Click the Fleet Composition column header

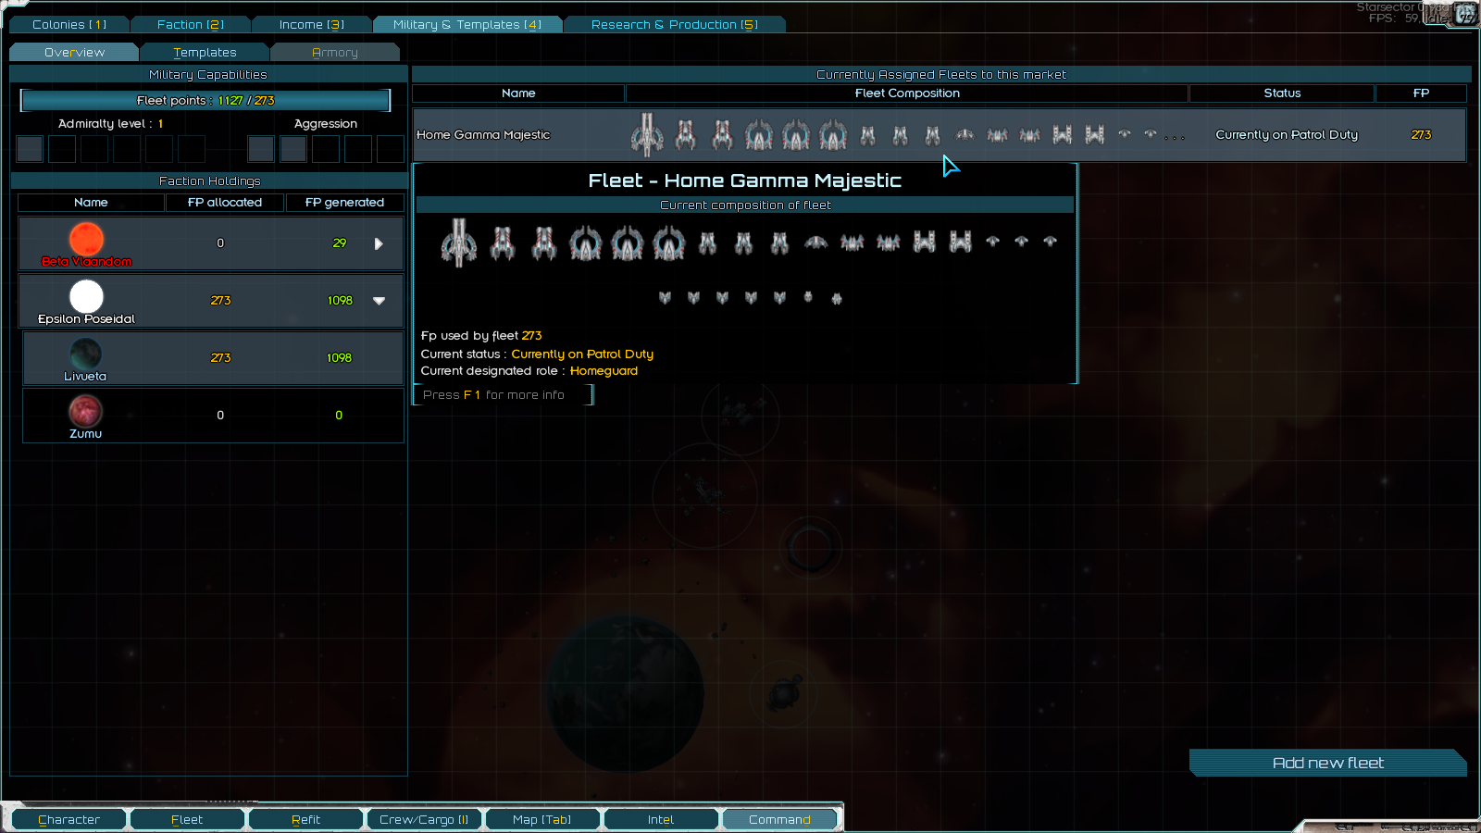907,93
